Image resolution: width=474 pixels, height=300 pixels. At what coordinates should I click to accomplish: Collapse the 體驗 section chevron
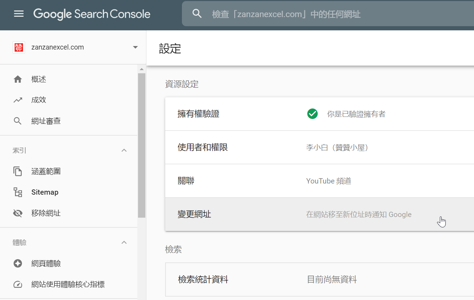[x=124, y=242]
